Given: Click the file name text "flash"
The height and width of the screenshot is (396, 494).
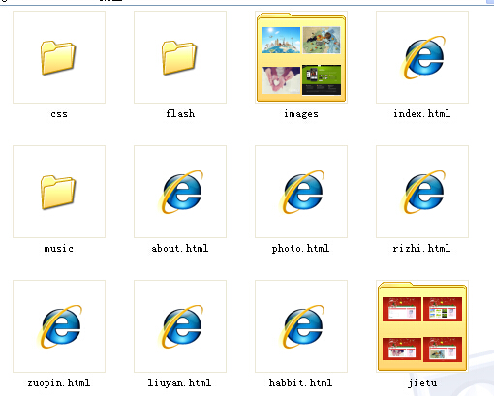Looking at the screenshot, I should (x=180, y=113).
